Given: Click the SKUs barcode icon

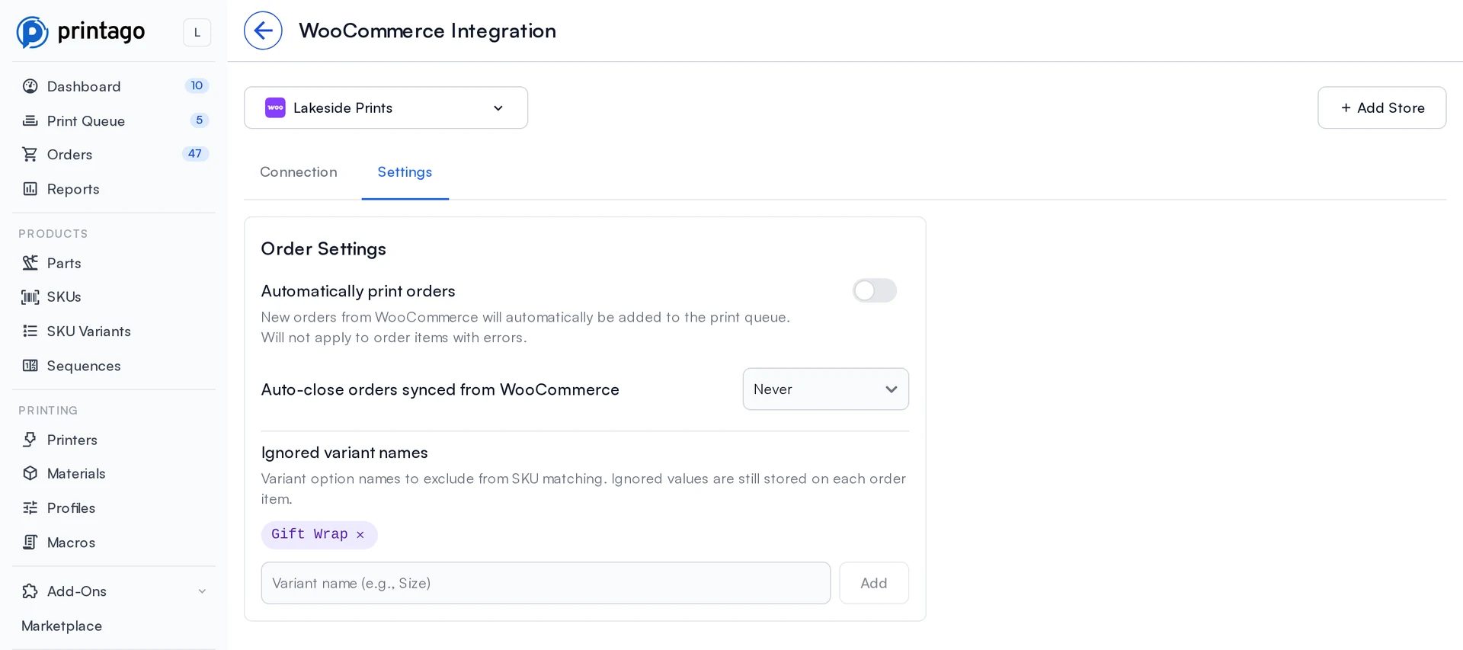Looking at the screenshot, I should [30, 297].
